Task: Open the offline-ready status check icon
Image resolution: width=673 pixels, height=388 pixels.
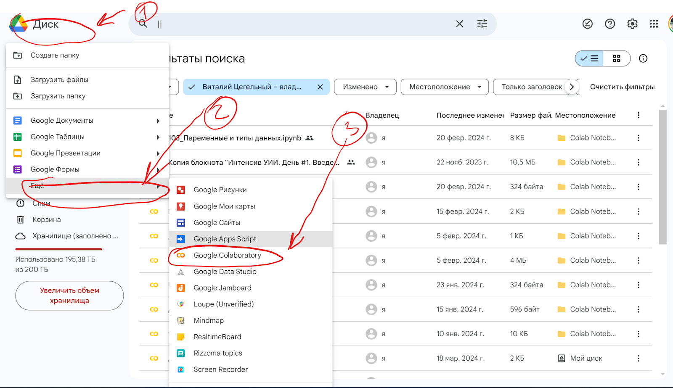Action: click(x=588, y=24)
